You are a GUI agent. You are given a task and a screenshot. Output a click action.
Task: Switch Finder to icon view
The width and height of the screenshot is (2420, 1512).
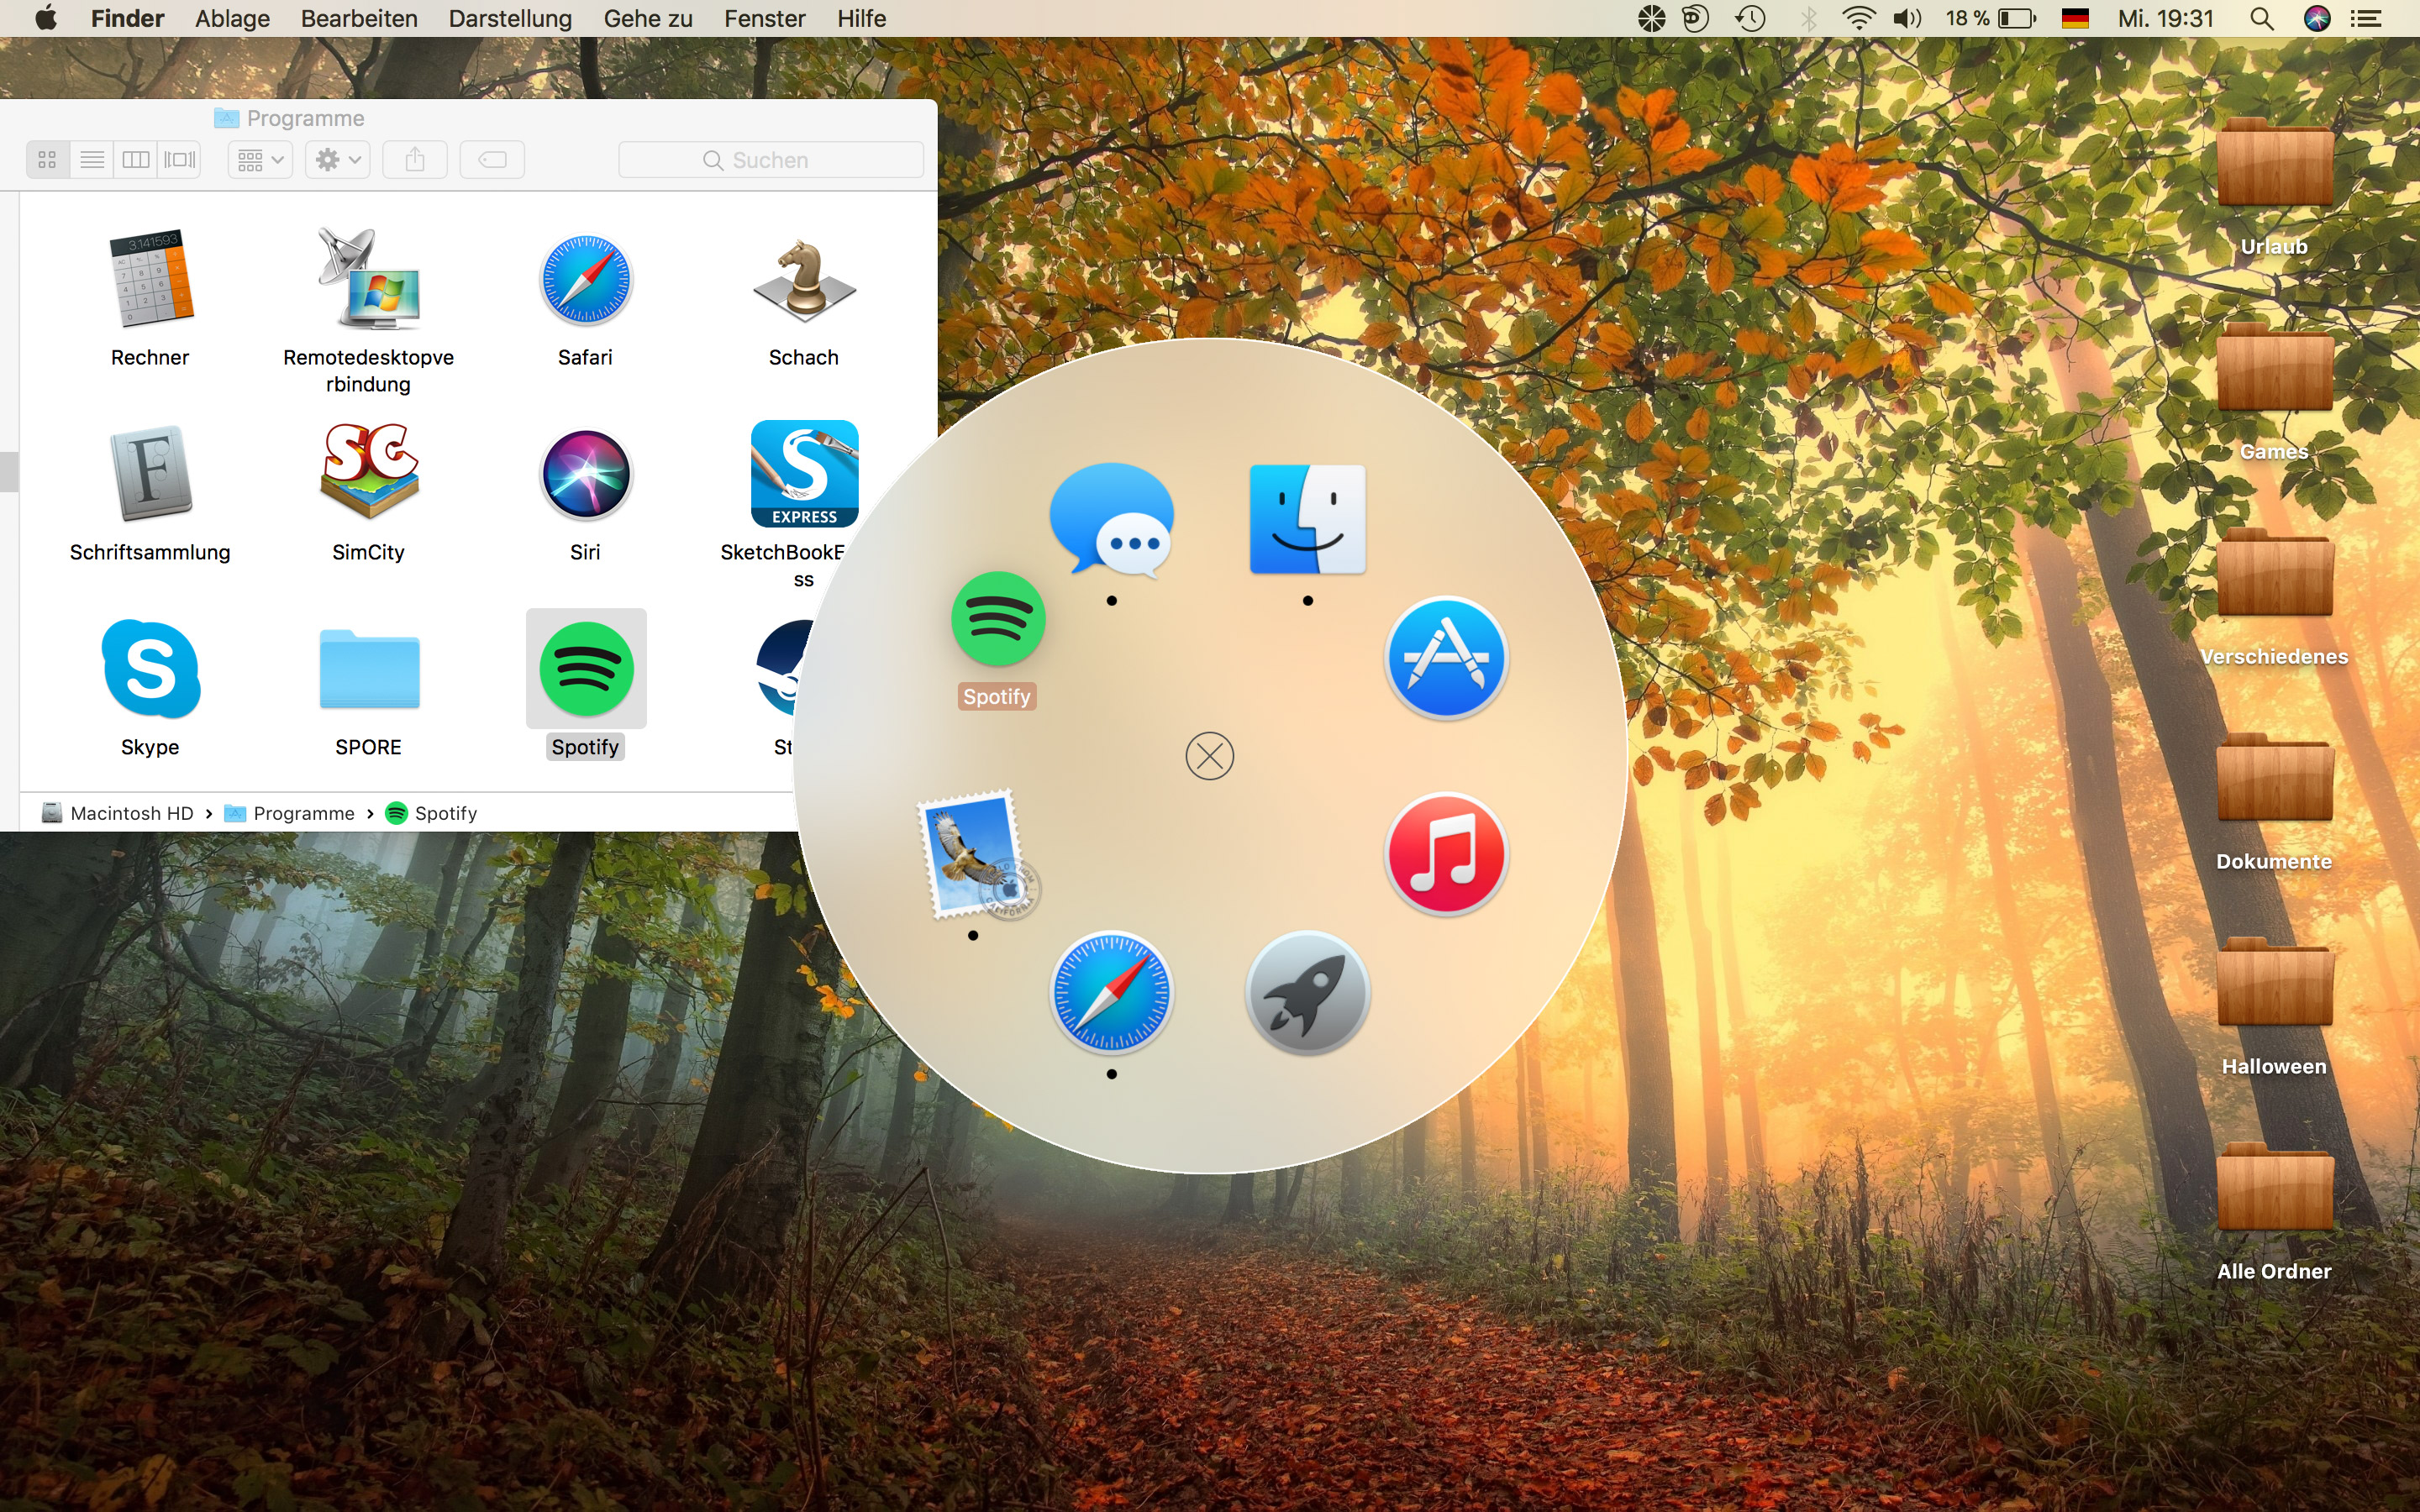pyautogui.click(x=47, y=160)
